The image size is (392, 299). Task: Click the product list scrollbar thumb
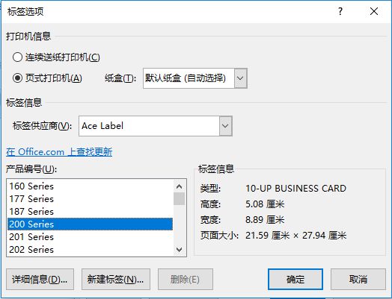point(179,198)
